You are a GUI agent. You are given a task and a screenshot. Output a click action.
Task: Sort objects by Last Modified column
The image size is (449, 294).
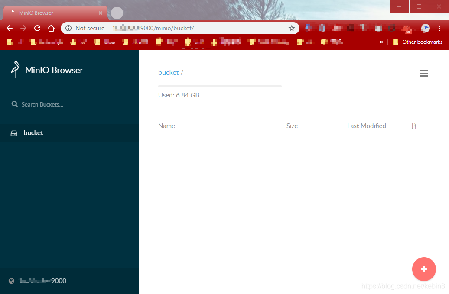click(x=367, y=126)
